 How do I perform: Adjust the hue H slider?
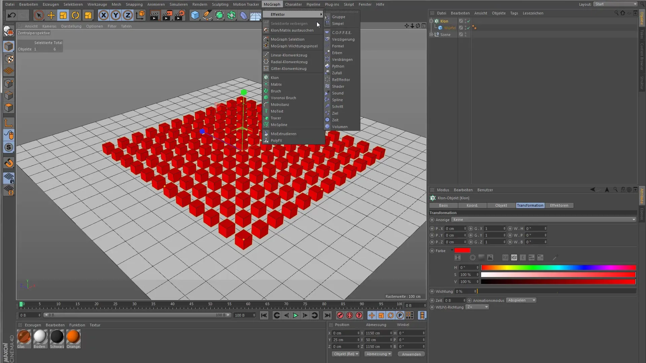[559, 268]
